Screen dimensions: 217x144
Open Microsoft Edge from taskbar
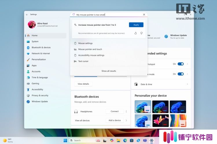click(125, 141)
